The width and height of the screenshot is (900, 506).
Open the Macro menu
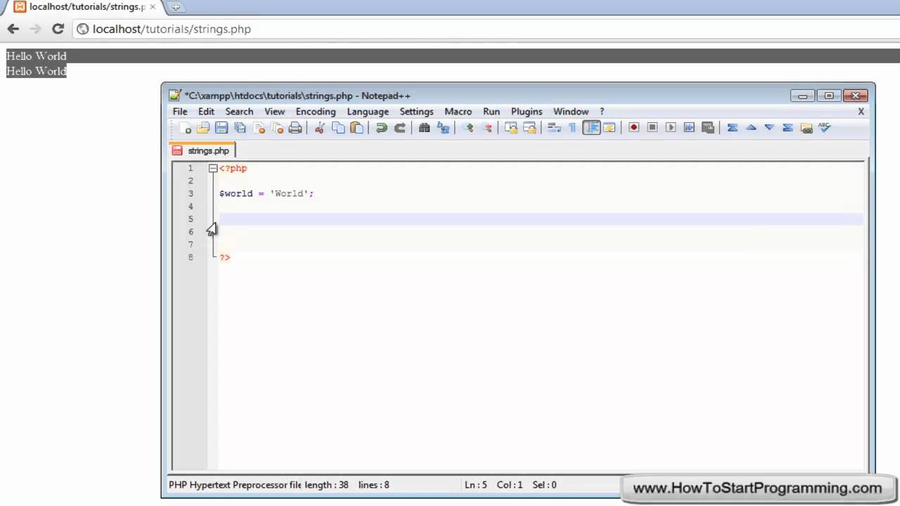(458, 112)
